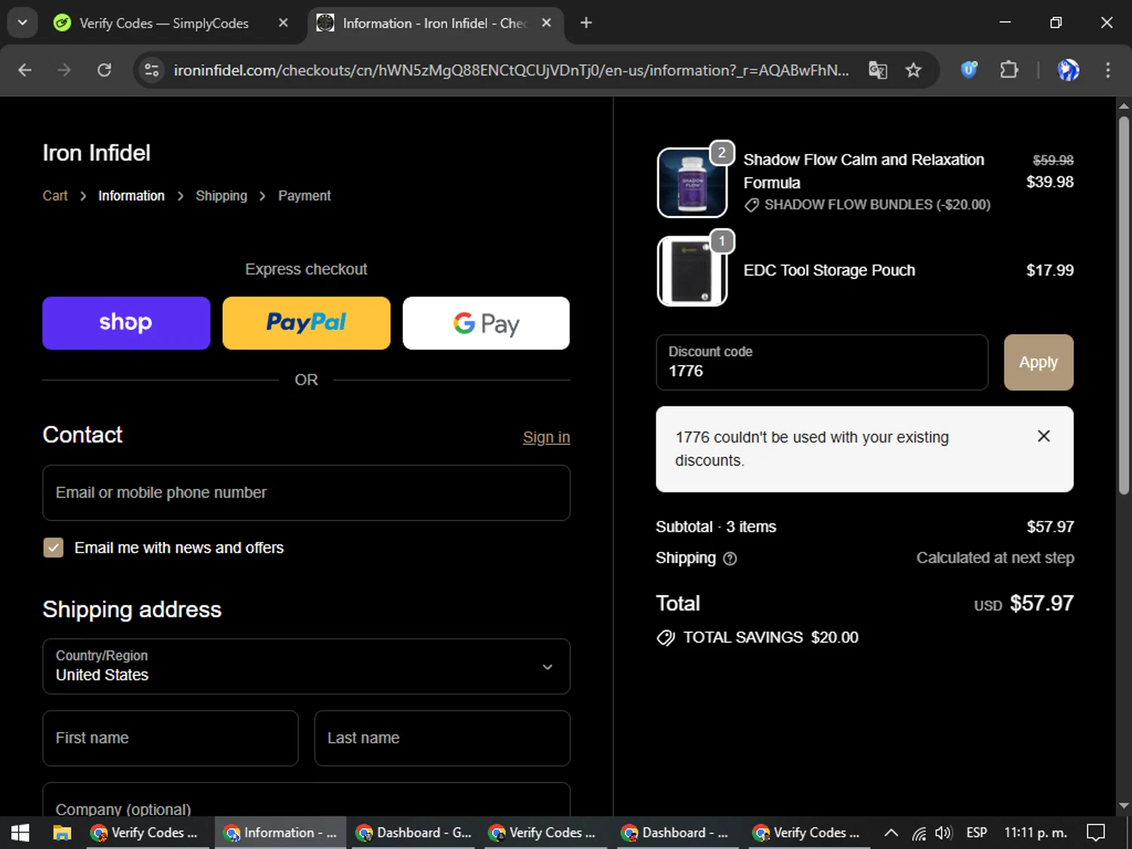Click the Sign in link
The width and height of the screenshot is (1132, 849).
point(546,438)
